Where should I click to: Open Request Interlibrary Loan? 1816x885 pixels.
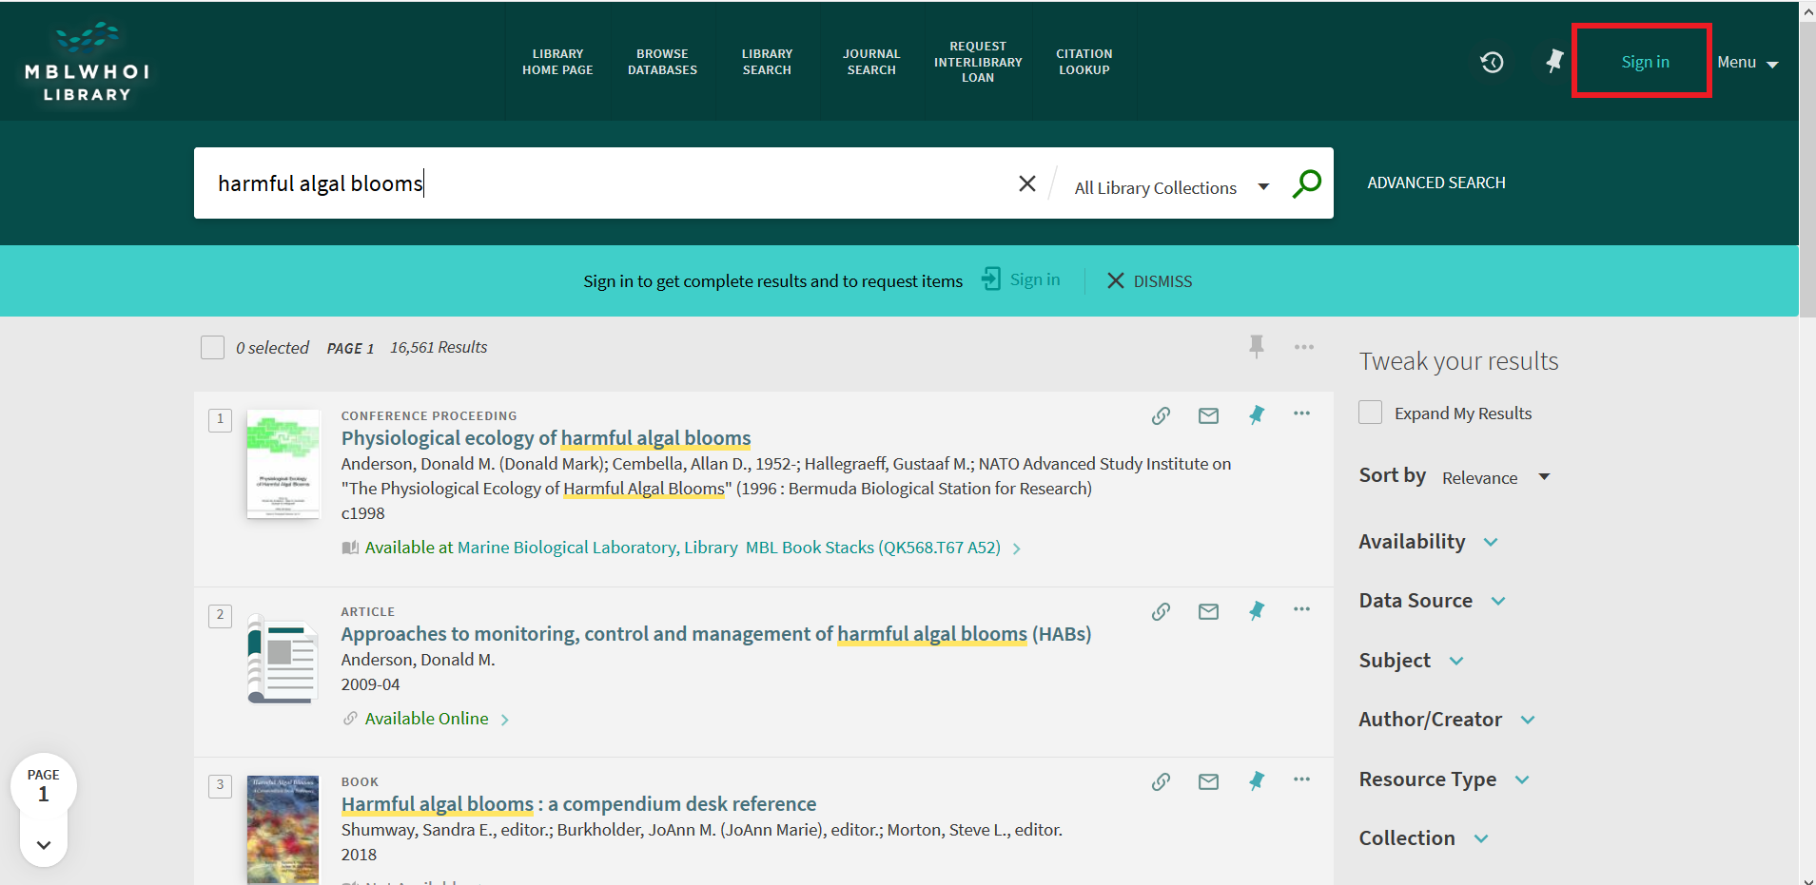pos(978,62)
